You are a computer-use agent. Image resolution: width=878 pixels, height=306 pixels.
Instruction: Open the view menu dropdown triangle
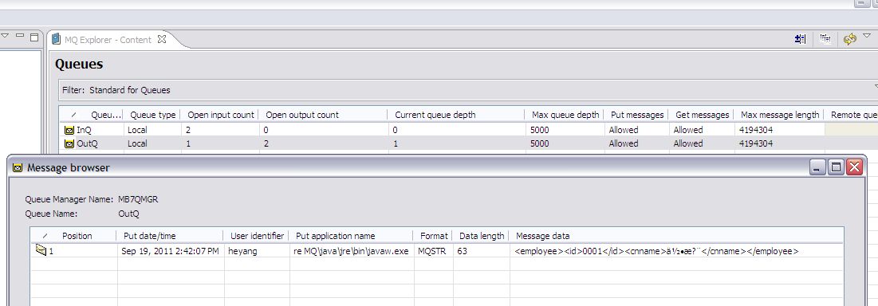[x=867, y=36]
